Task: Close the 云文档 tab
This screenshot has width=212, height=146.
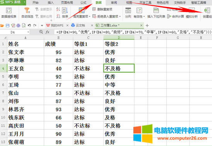Action: pos(92,25)
